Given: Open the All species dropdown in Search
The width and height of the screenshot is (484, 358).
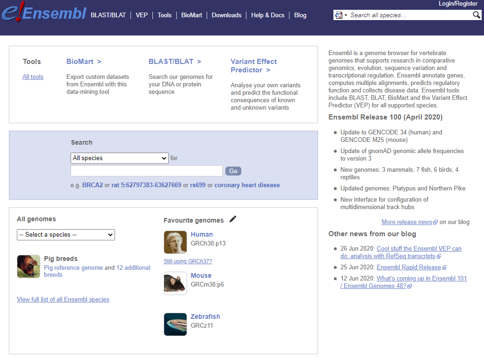Looking at the screenshot, I should click(119, 158).
